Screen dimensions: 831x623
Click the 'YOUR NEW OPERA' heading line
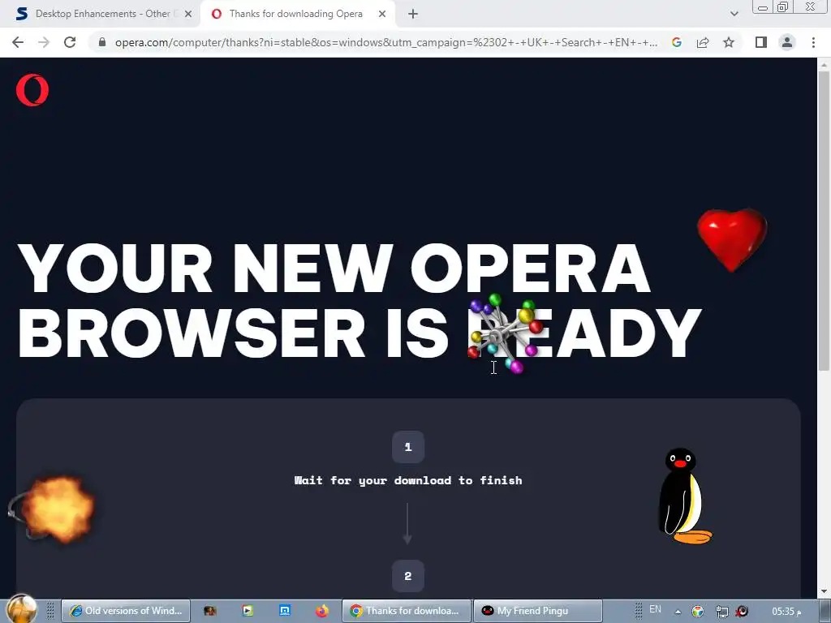[x=334, y=269]
